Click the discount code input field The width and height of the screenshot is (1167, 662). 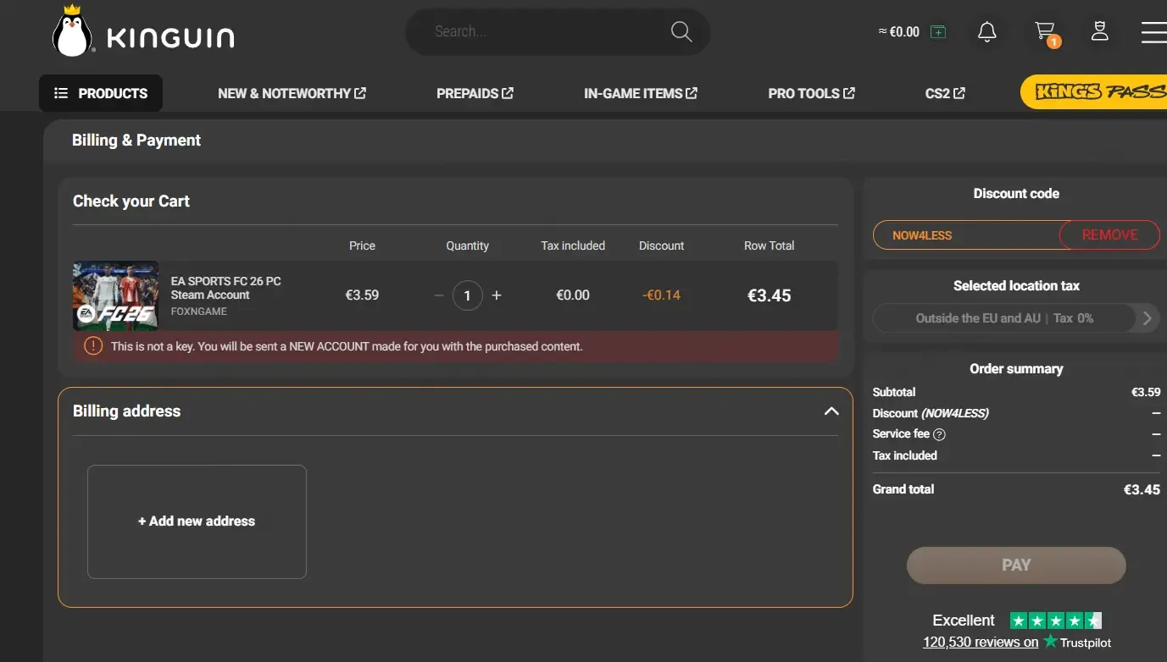point(966,235)
